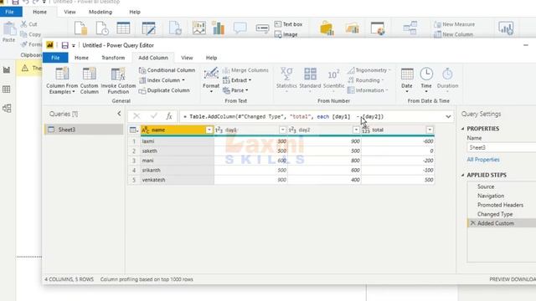536x301 pixels.
Task: Open the Extract dropdown
Action: click(237, 80)
